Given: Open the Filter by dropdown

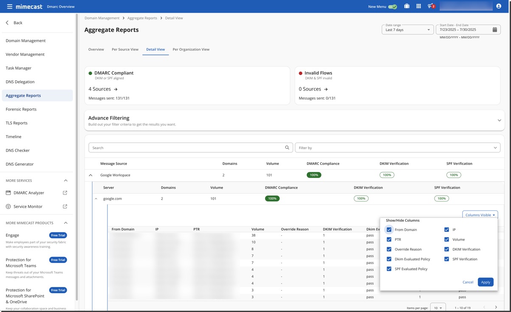Looking at the screenshot, I should [x=398, y=148].
